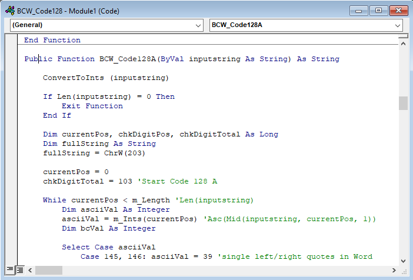Click the 'End If' line
The height and width of the screenshot is (280, 413).
coord(57,115)
